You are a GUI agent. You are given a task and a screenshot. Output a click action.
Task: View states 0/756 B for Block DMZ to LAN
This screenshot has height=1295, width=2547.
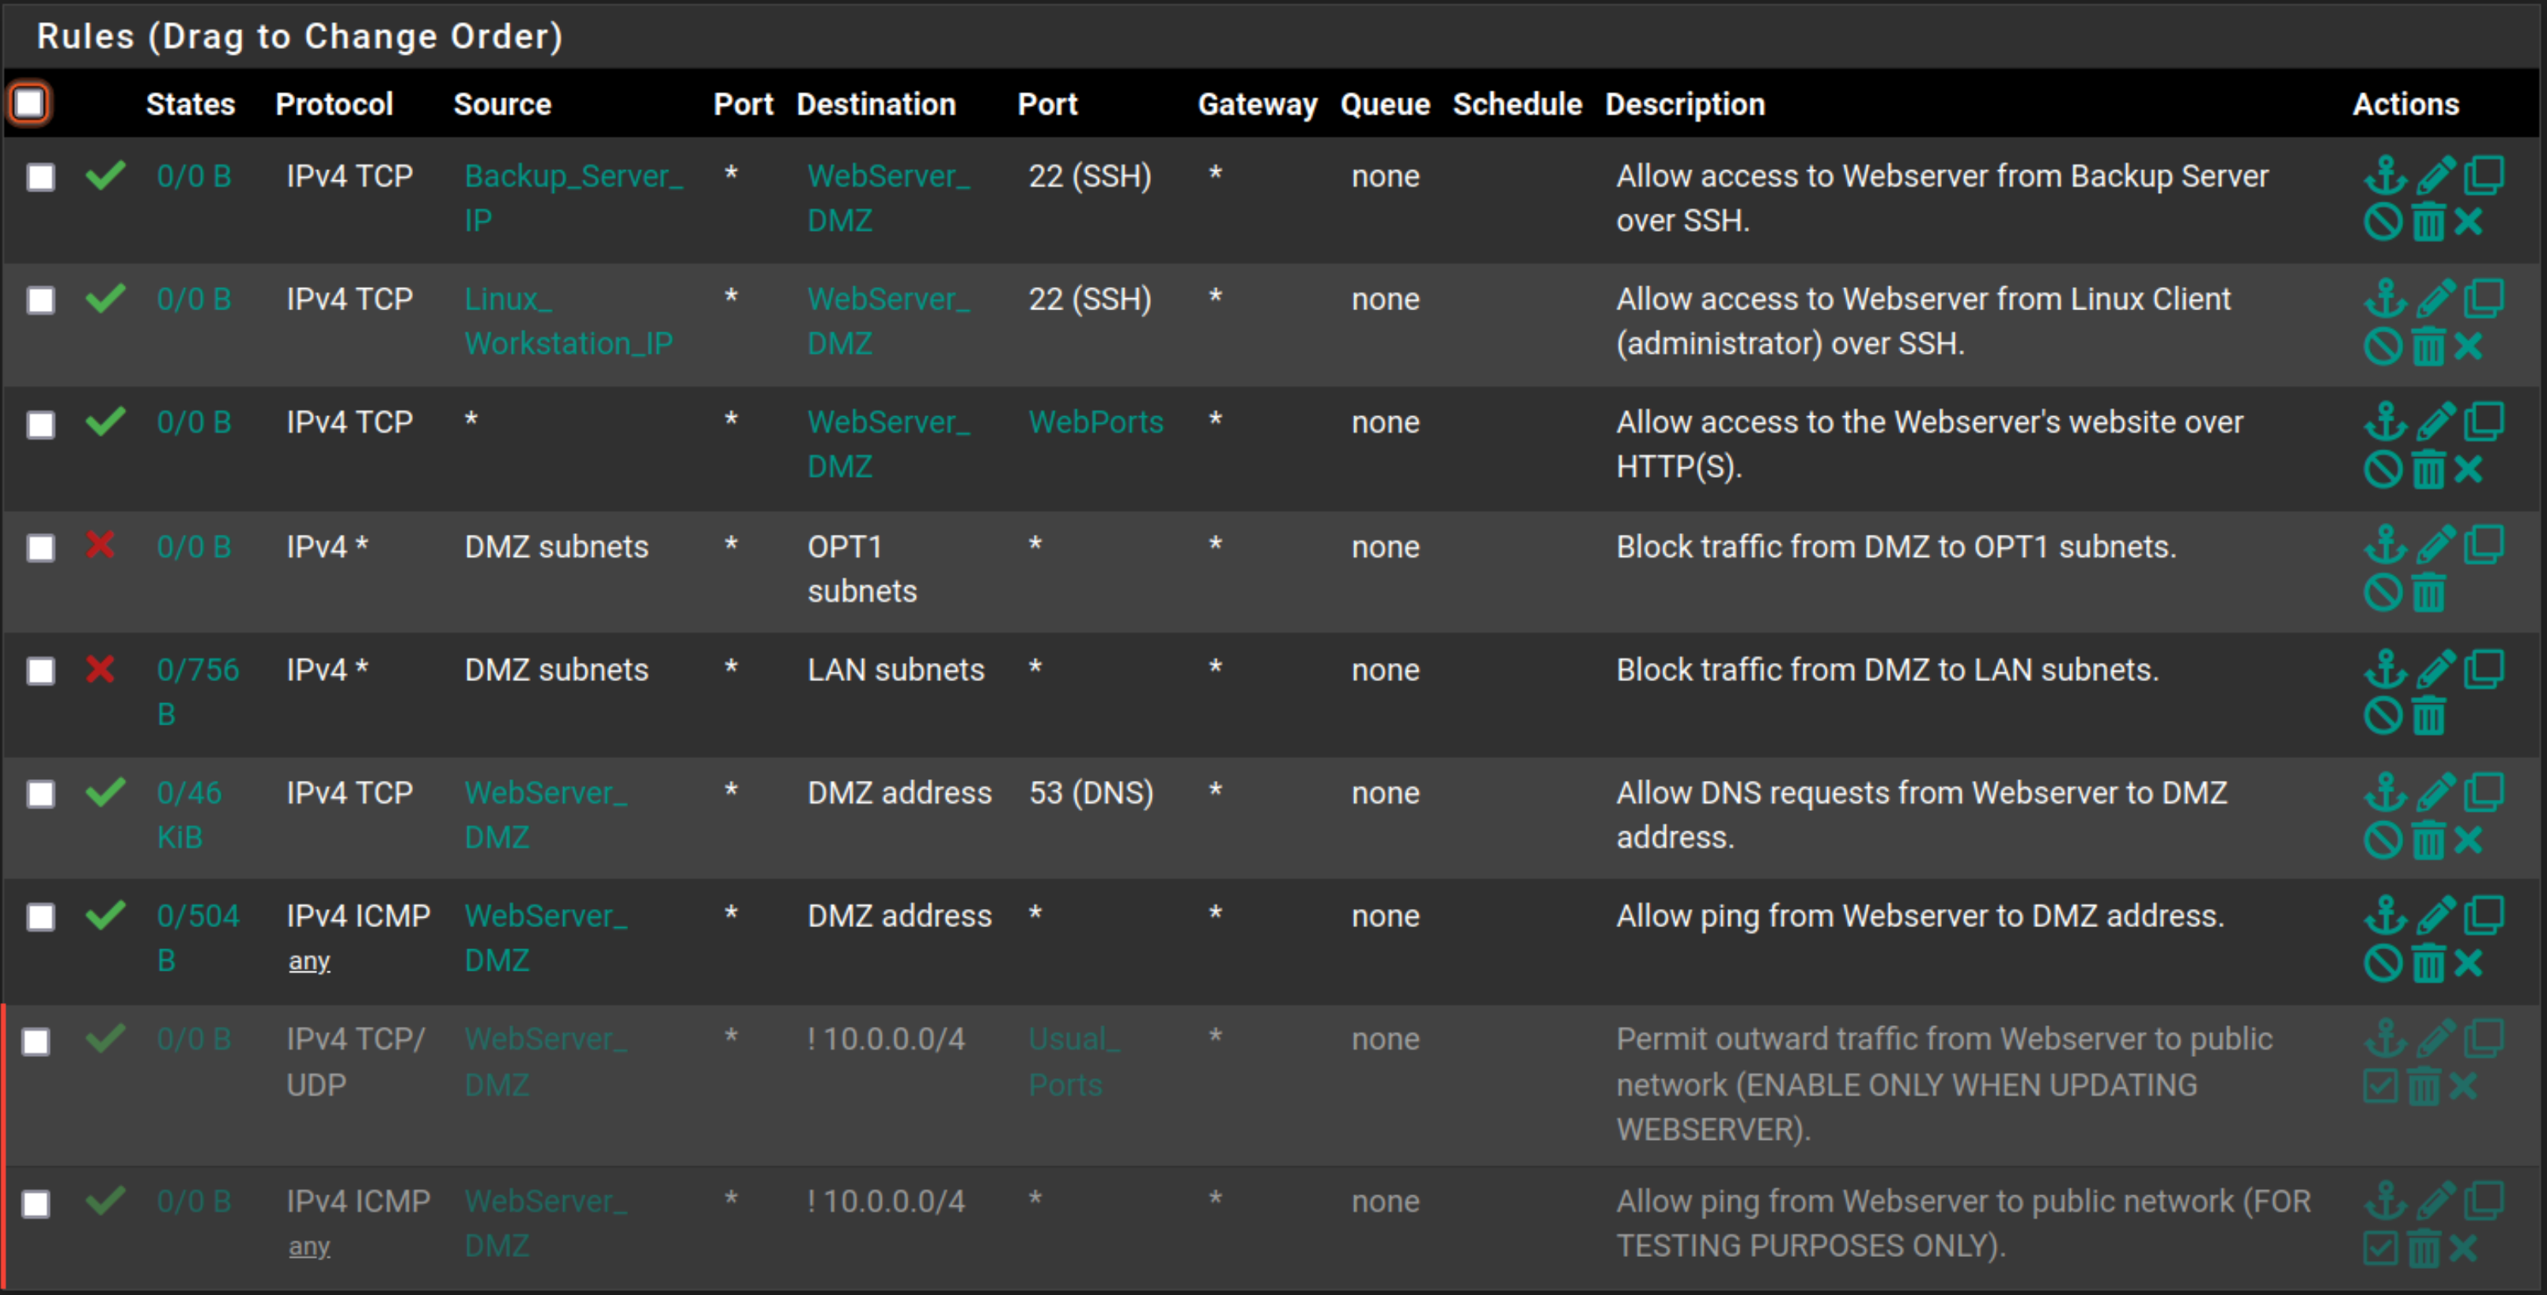point(198,692)
